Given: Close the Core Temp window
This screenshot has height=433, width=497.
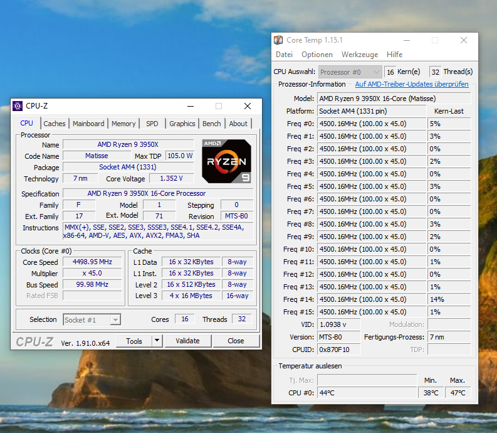Looking at the screenshot, I should (464, 40).
